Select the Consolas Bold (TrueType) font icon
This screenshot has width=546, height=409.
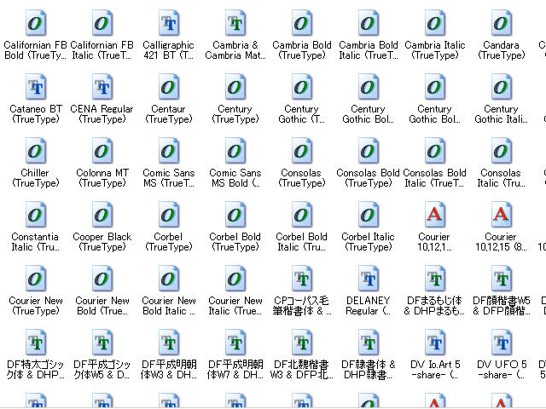(x=368, y=151)
